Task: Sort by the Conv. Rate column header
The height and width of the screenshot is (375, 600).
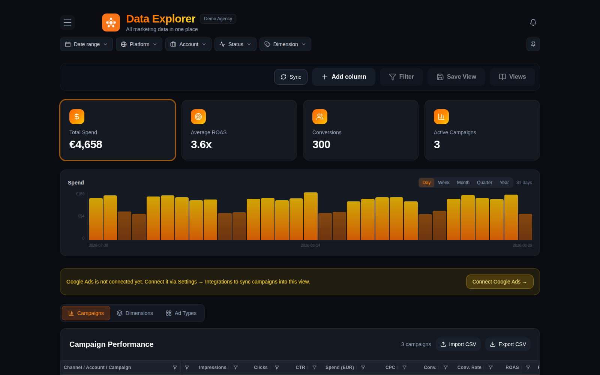Action: (x=469, y=367)
